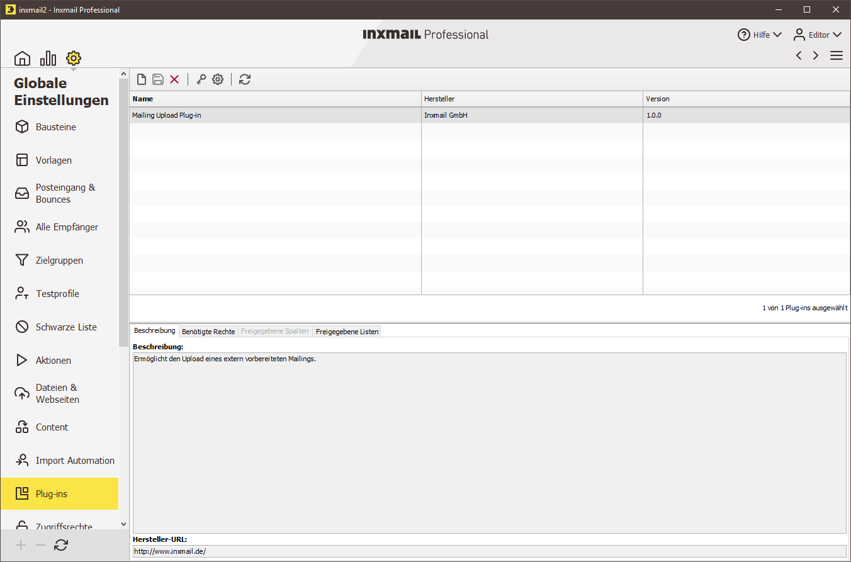Open plug-in settings gear in toolbar

click(218, 79)
